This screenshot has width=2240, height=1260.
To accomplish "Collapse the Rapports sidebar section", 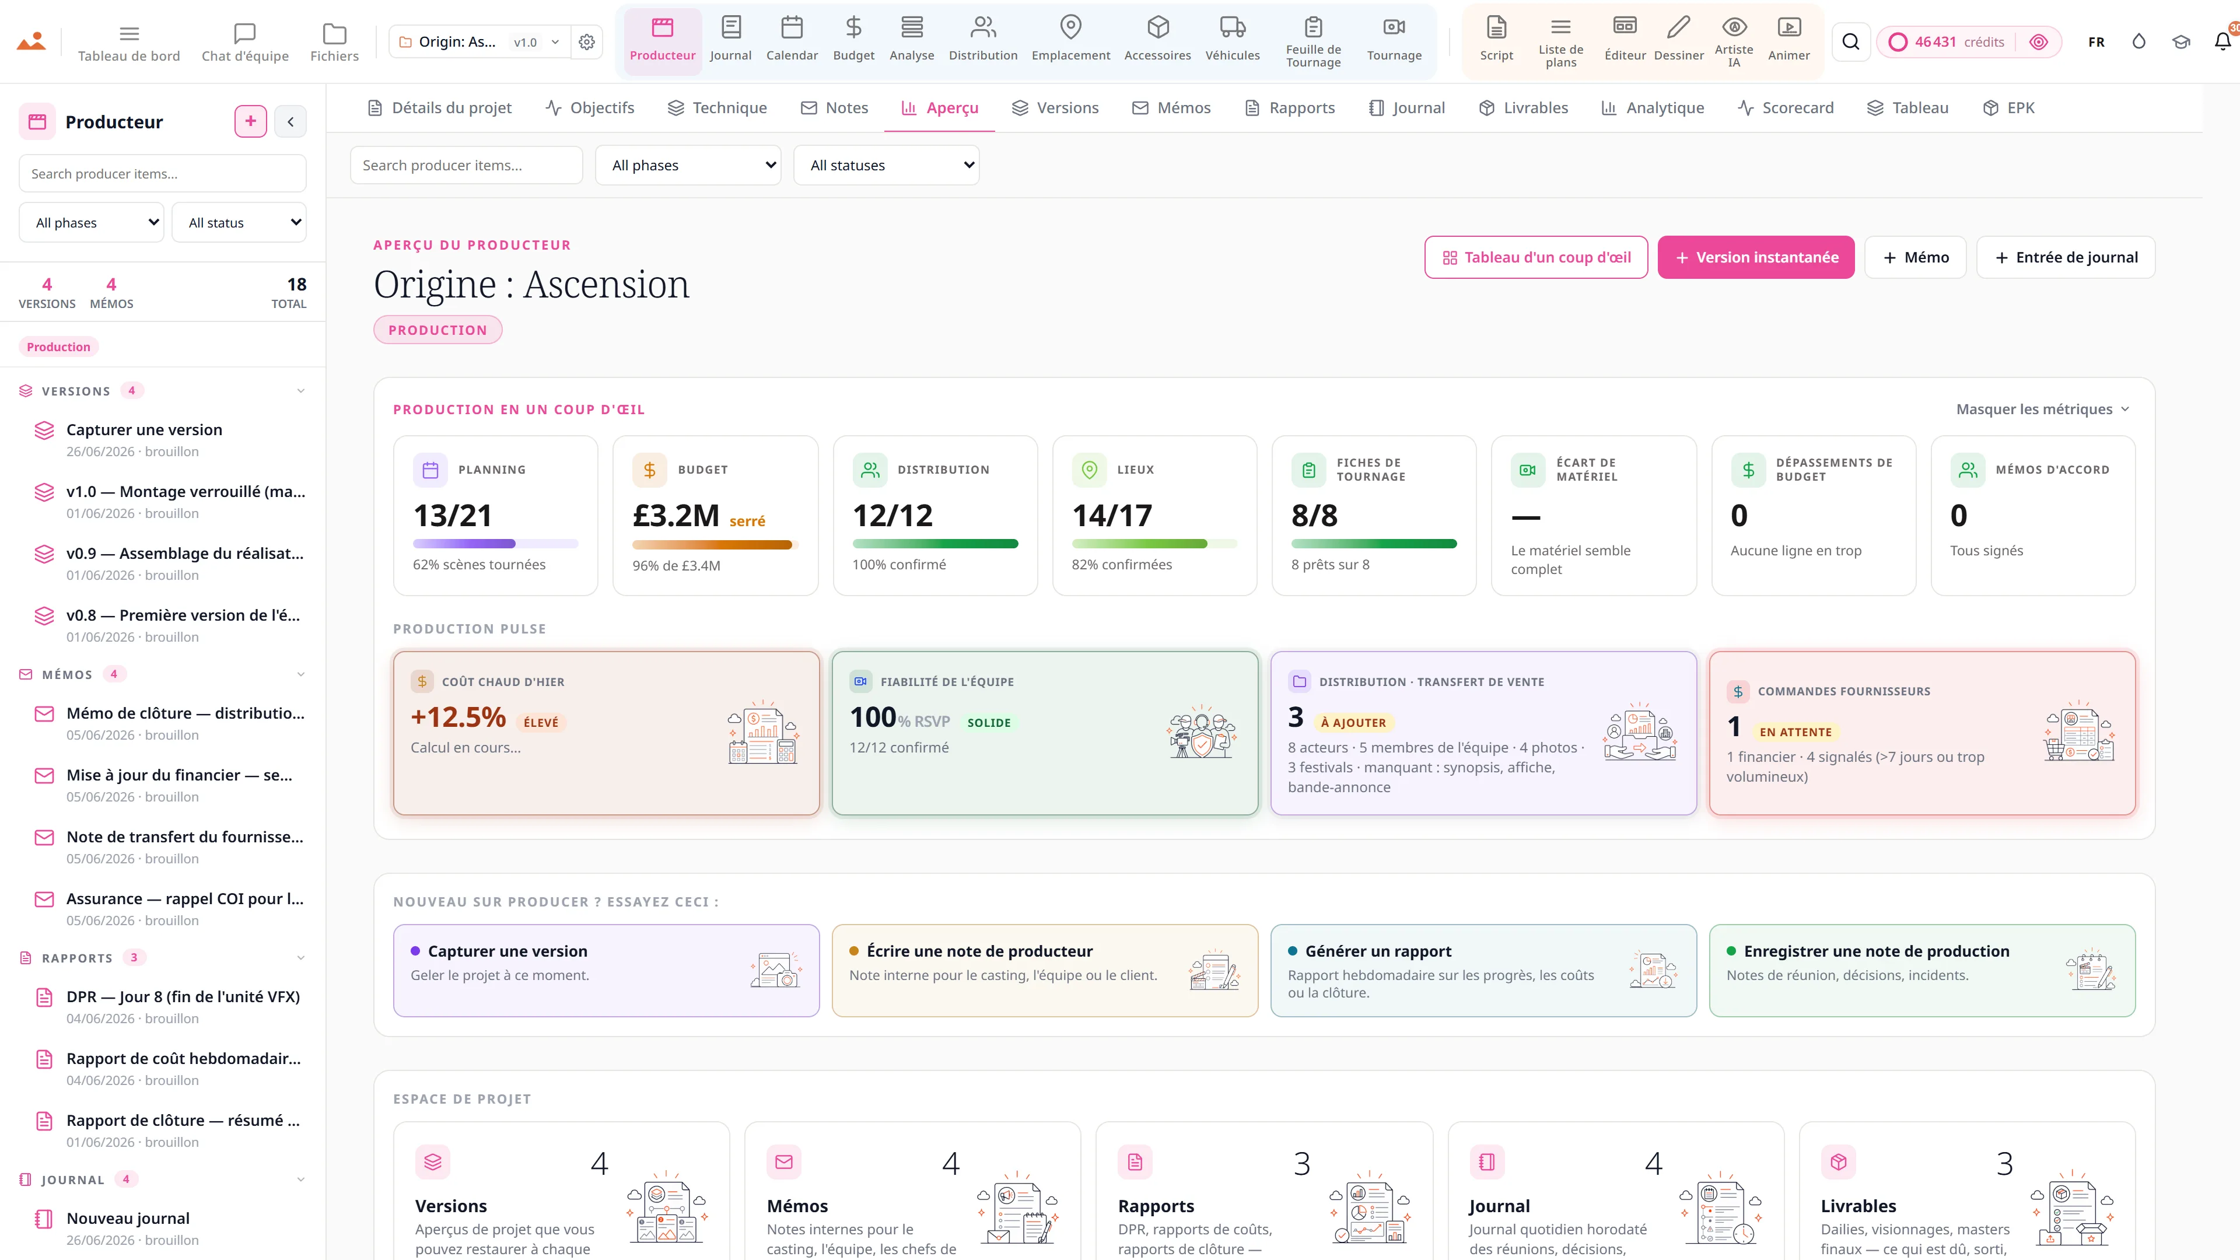I will [301, 958].
